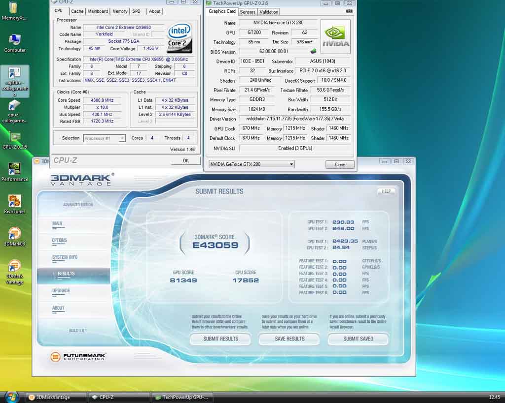This screenshot has width=505, height=403.
Task: Launch RivaTuner desktop shortcut
Action: pyautogui.click(x=14, y=204)
